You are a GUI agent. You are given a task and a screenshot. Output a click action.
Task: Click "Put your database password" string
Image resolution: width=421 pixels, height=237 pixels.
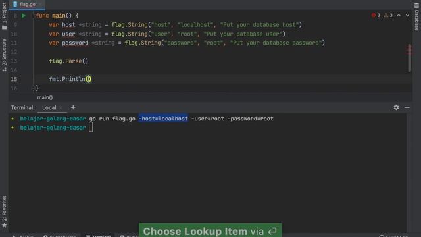(276, 43)
